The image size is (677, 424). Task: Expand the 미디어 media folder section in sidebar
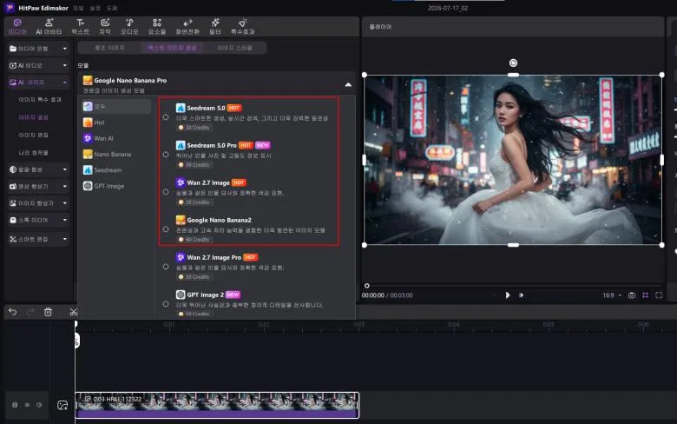click(38, 49)
